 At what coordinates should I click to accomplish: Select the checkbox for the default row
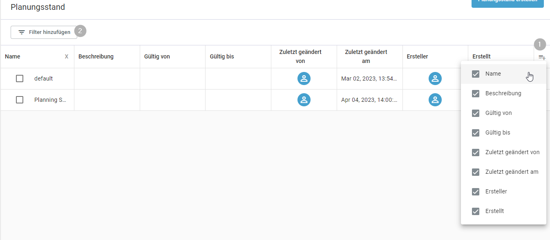click(x=20, y=79)
